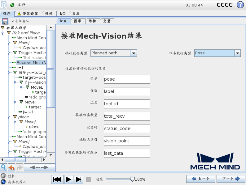The image size is (246, 185).
Task: Switch to the 移动 move tab
Action: pyautogui.click(x=49, y=14)
